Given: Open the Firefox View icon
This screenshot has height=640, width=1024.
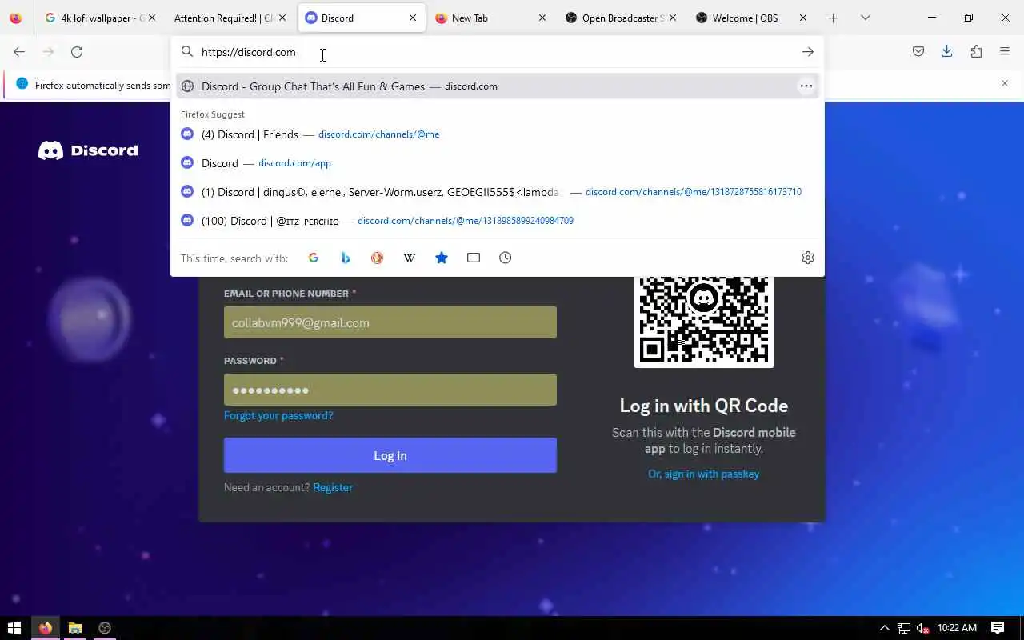Looking at the screenshot, I should click(x=16, y=18).
